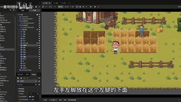The height and width of the screenshot is (102, 181).
Task: Open the 历史记录 history tab
Action: click(20, 75)
